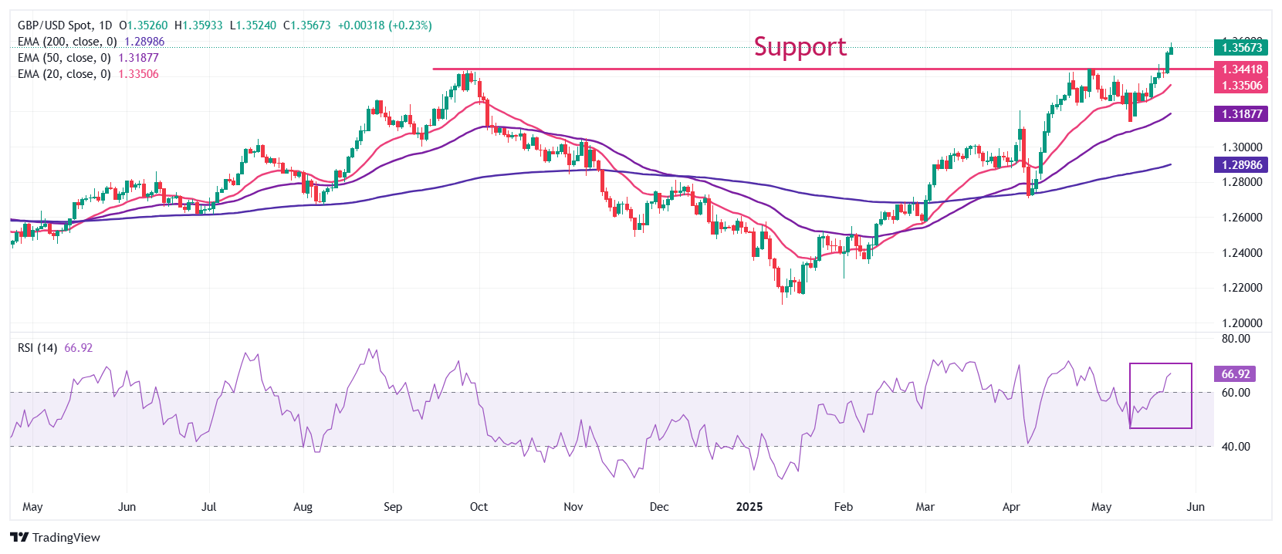This screenshot has width=1282, height=554.
Task: Select the RSI (14) indicator label
Action: [37, 348]
